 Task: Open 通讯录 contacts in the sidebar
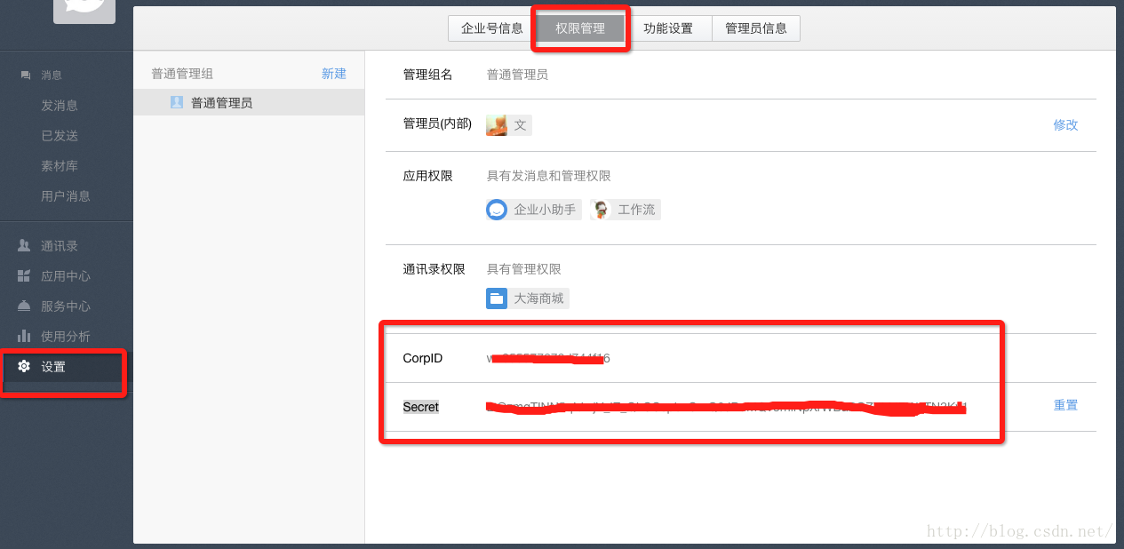coord(59,246)
